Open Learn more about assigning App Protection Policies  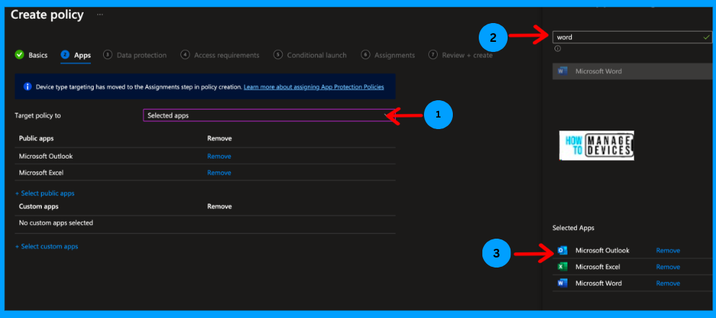pos(314,87)
